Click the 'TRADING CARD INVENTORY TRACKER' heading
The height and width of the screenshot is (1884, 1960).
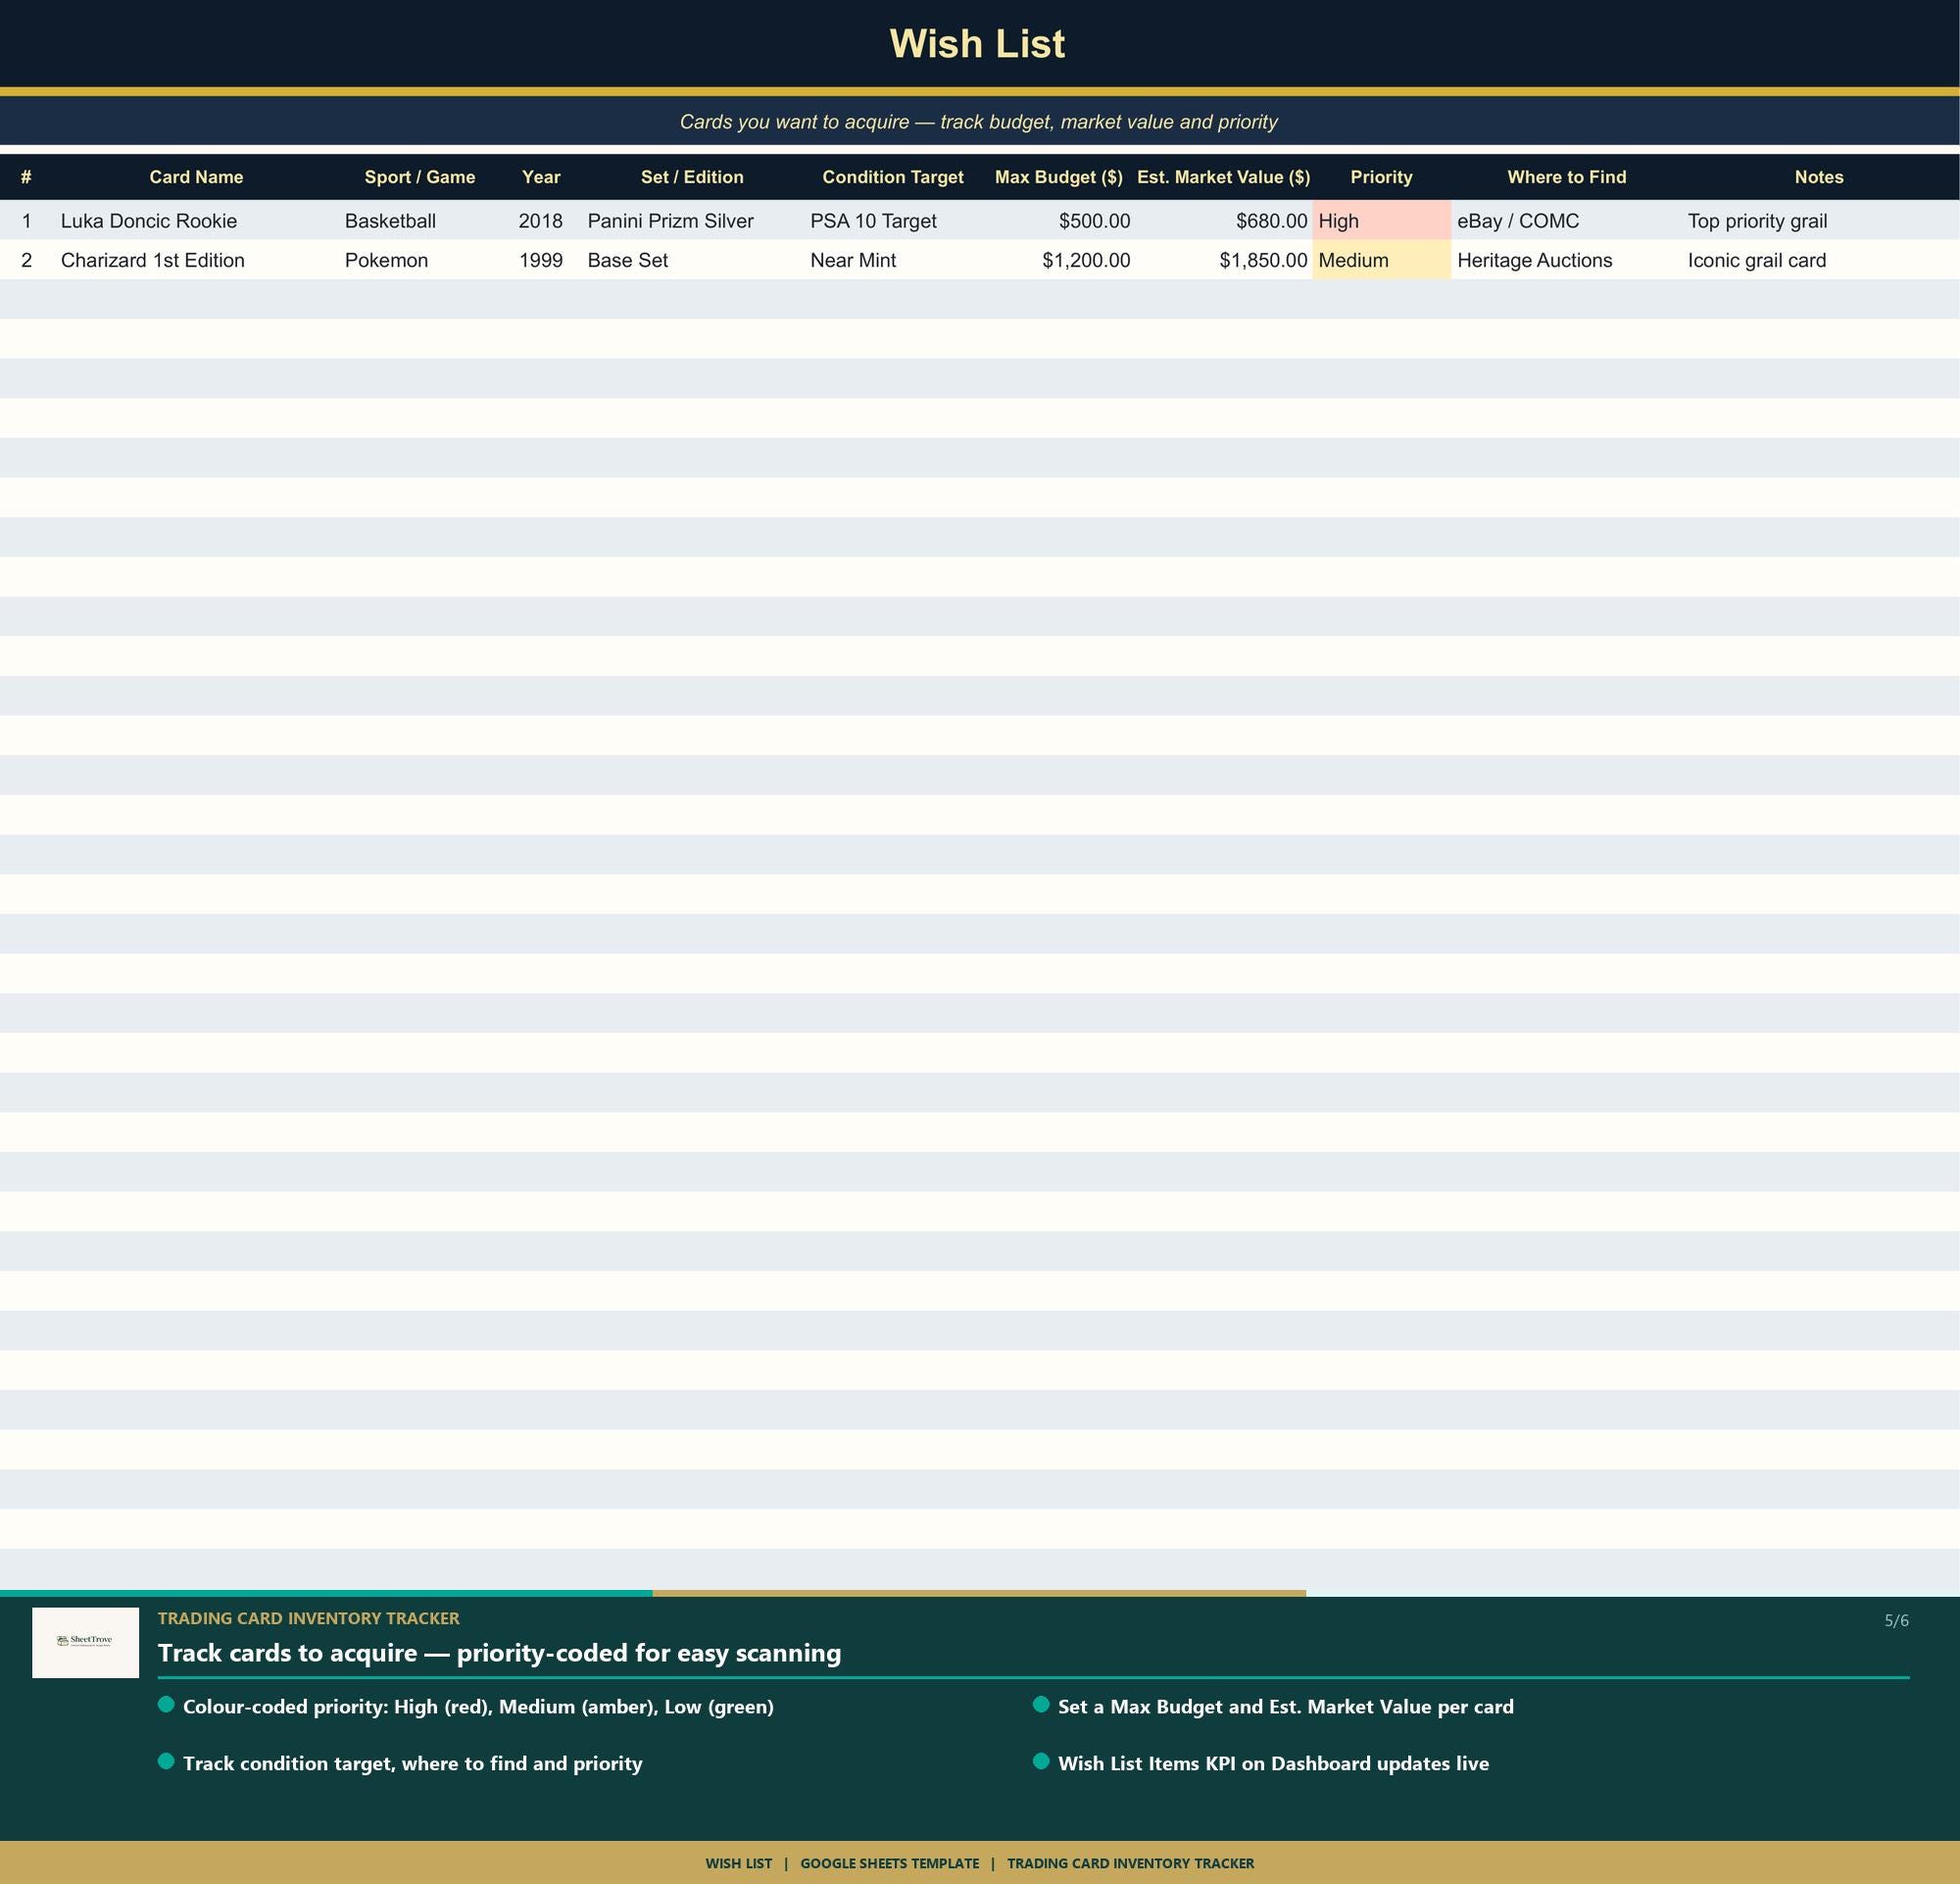pos(309,1618)
